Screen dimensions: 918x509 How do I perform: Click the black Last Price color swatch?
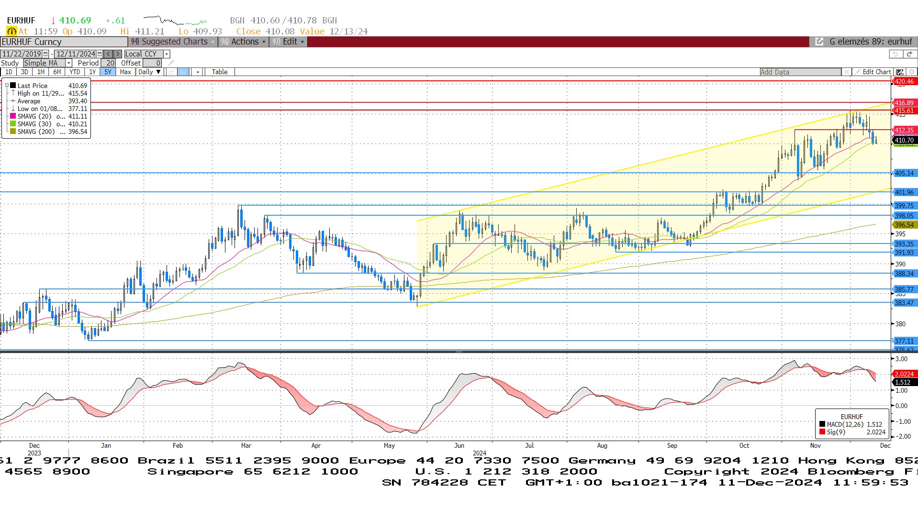(x=13, y=86)
